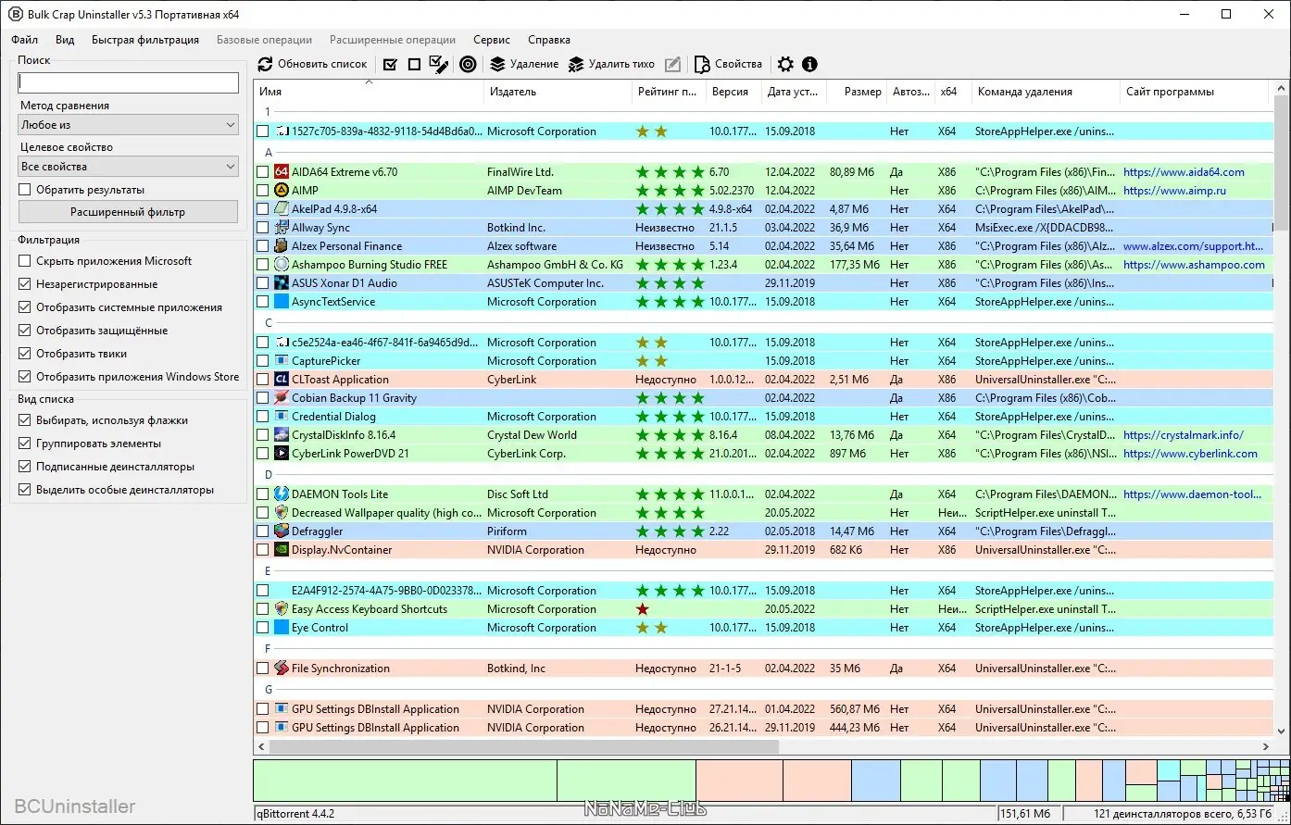Open the Метод сравнения dropdown
The height and width of the screenshot is (825, 1291).
coord(129,125)
